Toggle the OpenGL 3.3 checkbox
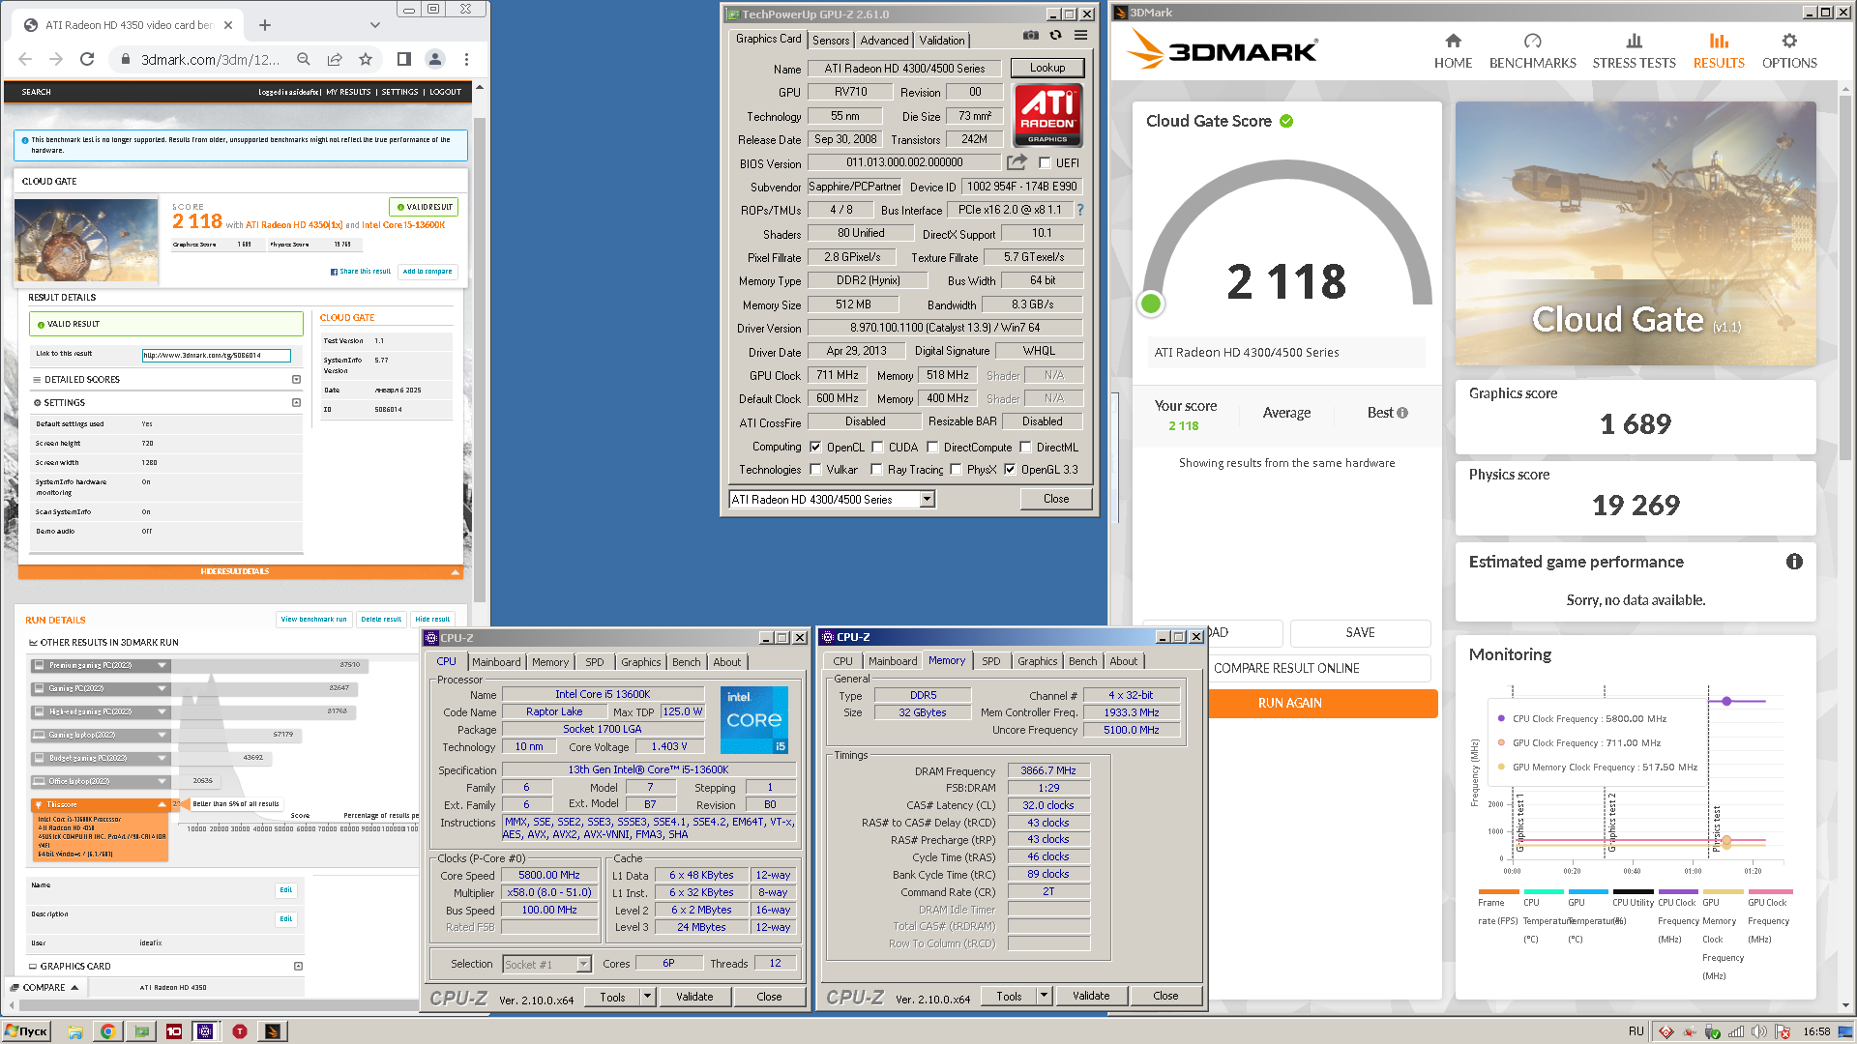This screenshot has width=1857, height=1044. click(1010, 470)
